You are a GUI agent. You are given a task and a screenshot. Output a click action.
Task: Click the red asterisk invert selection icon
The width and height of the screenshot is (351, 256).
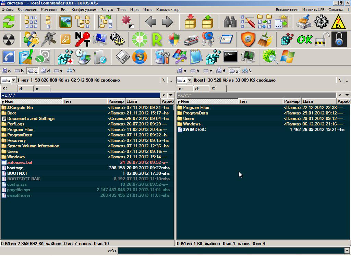point(128,22)
